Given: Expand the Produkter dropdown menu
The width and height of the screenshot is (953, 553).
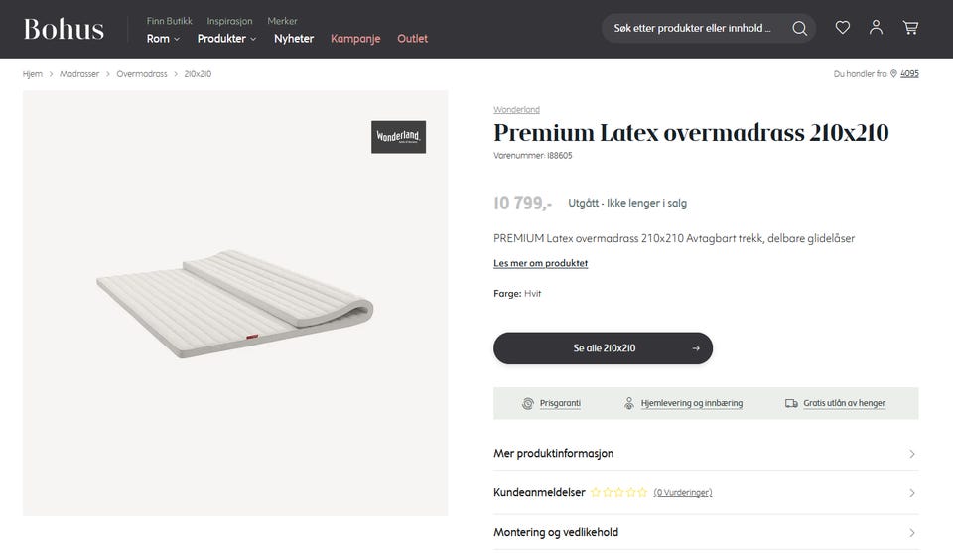Looking at the screenshot, I should (226, 39).
